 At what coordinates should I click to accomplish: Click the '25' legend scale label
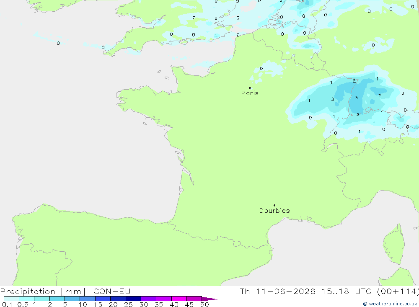pos(129,304)
